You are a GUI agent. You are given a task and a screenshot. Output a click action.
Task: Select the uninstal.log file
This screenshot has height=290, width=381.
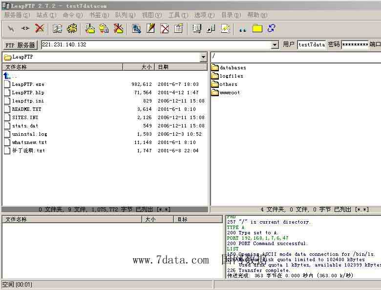tap(29, 134)
